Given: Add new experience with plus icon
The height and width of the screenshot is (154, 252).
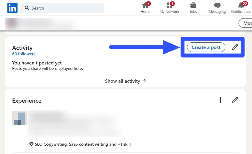Looking at the screenshot, I should [x=221, y=100].
